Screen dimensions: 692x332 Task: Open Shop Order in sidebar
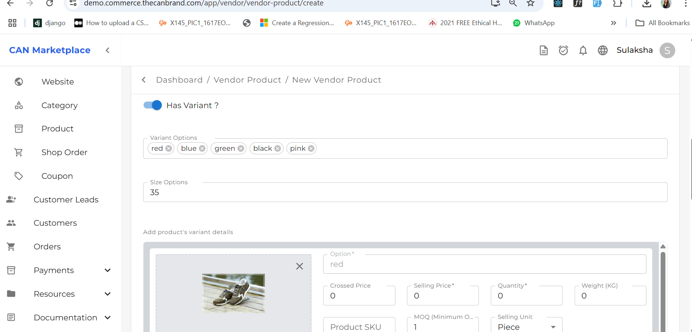pyautogui.click(x=64, y=152)
